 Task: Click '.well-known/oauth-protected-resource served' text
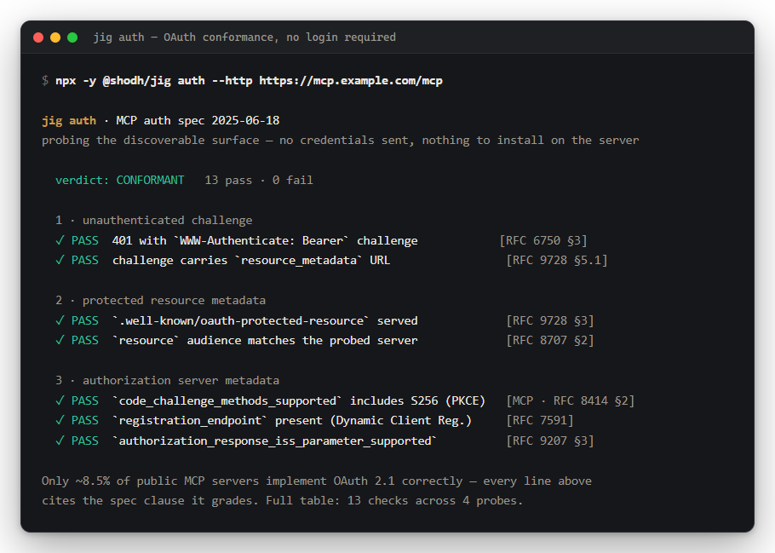(x=265, y=321)
